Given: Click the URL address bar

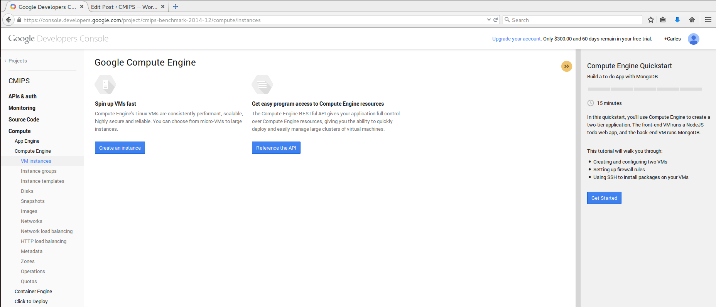Looking at the screenshot, I should 255,20.
